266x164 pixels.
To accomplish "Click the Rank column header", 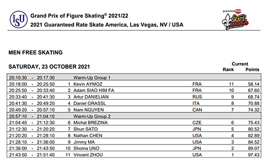I will coord(228,70).
